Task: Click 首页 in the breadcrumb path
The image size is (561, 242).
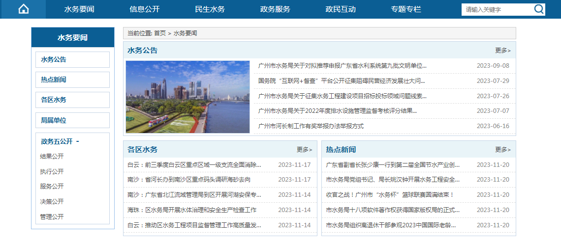Action: 160,33
